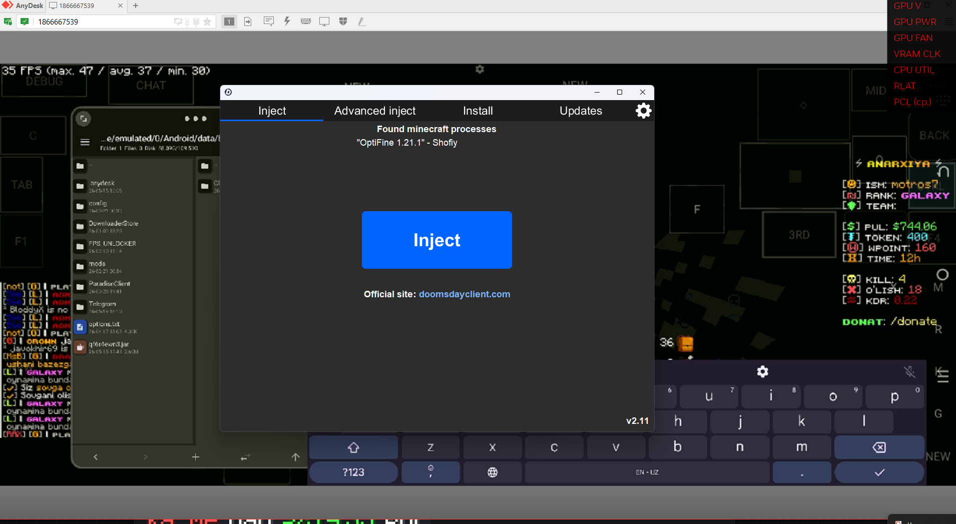The height and width of the screenshot is (524, 956).
Task: Select the 1866667539 session tab
Action: coord(86,6)
